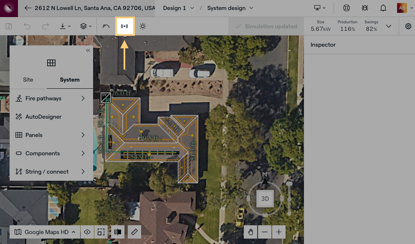Toggle imagery visibility with eye icon
Screen dimensions: 415x244
[87, 232]
